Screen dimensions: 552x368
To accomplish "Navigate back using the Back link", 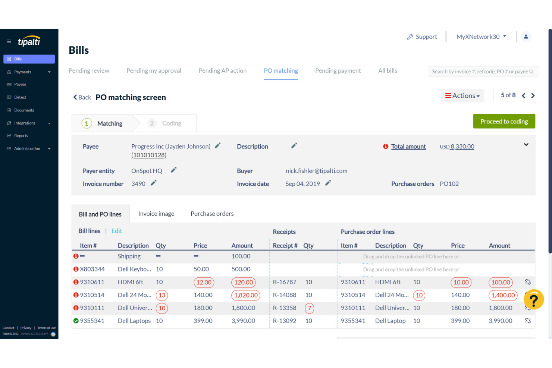I will pos(82,97).
